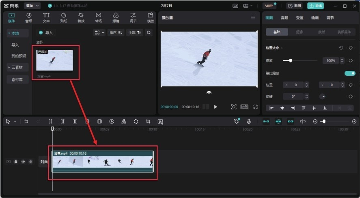Click the split clip tool icon
This screenshot has width=360, height=198.
click(50, 121)
